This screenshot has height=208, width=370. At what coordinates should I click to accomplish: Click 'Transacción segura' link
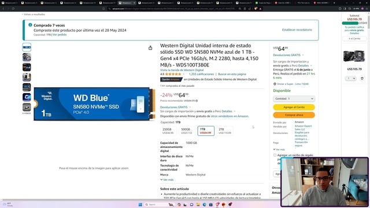pyautogui.click(x=301, y=144)
